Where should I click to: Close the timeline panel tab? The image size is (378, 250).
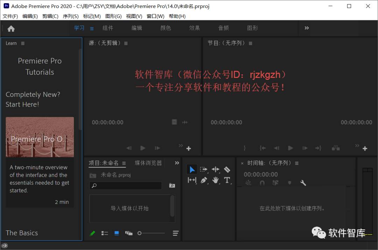tap(242, 163)
